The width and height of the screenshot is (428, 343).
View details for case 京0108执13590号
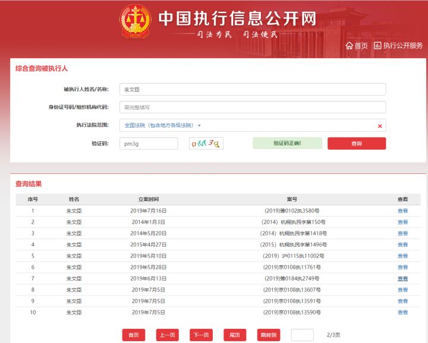point(402,313)
